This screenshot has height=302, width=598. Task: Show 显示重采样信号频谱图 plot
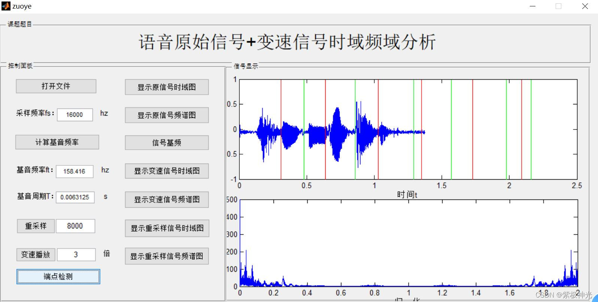pos(167,256)
